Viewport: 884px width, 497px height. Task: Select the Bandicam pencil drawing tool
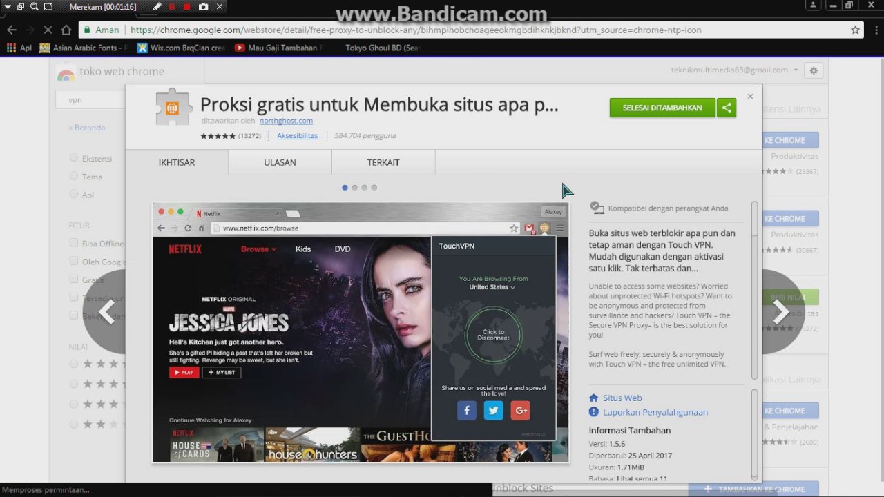pos(157,7)
